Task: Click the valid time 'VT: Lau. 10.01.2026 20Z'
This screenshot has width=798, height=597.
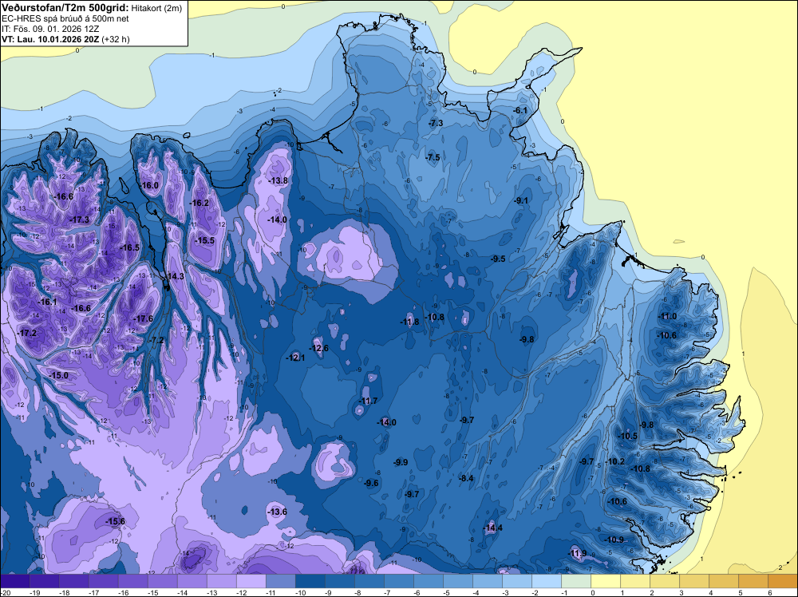Action: coord(50,39)
